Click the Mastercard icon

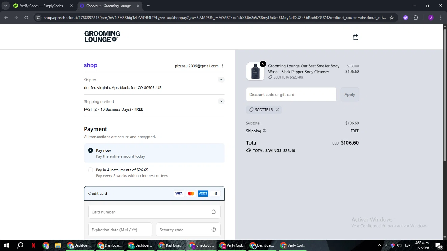pos(191,194)
